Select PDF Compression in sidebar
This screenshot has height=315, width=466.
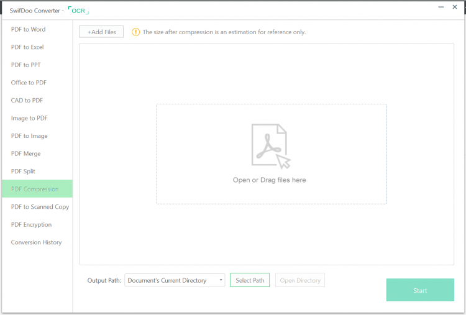(x=37, y=189)
